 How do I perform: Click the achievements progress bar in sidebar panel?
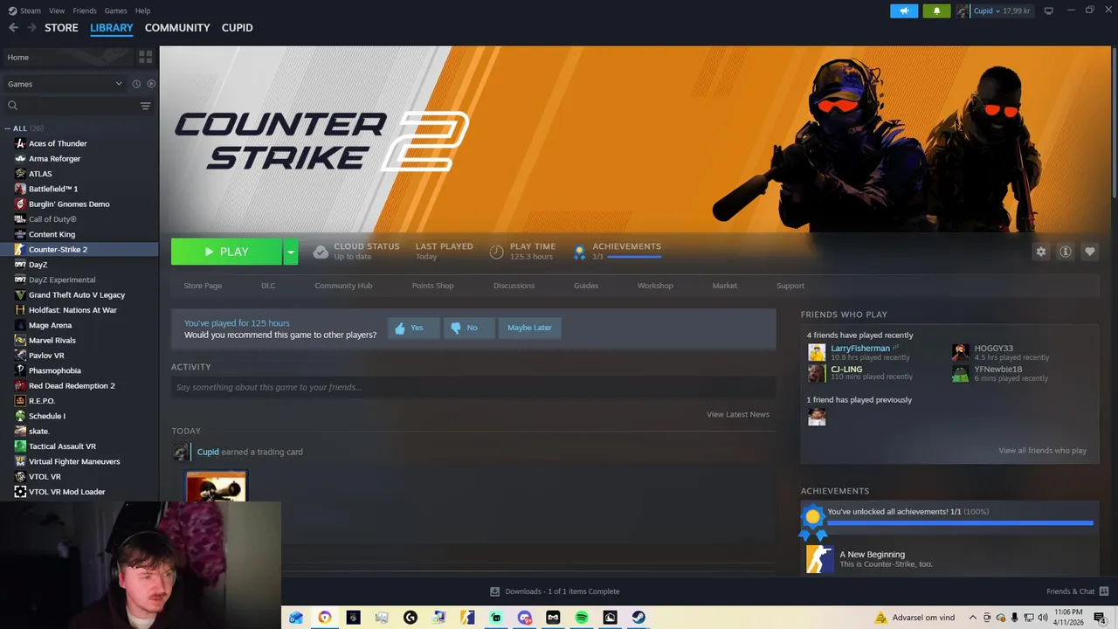960,523
